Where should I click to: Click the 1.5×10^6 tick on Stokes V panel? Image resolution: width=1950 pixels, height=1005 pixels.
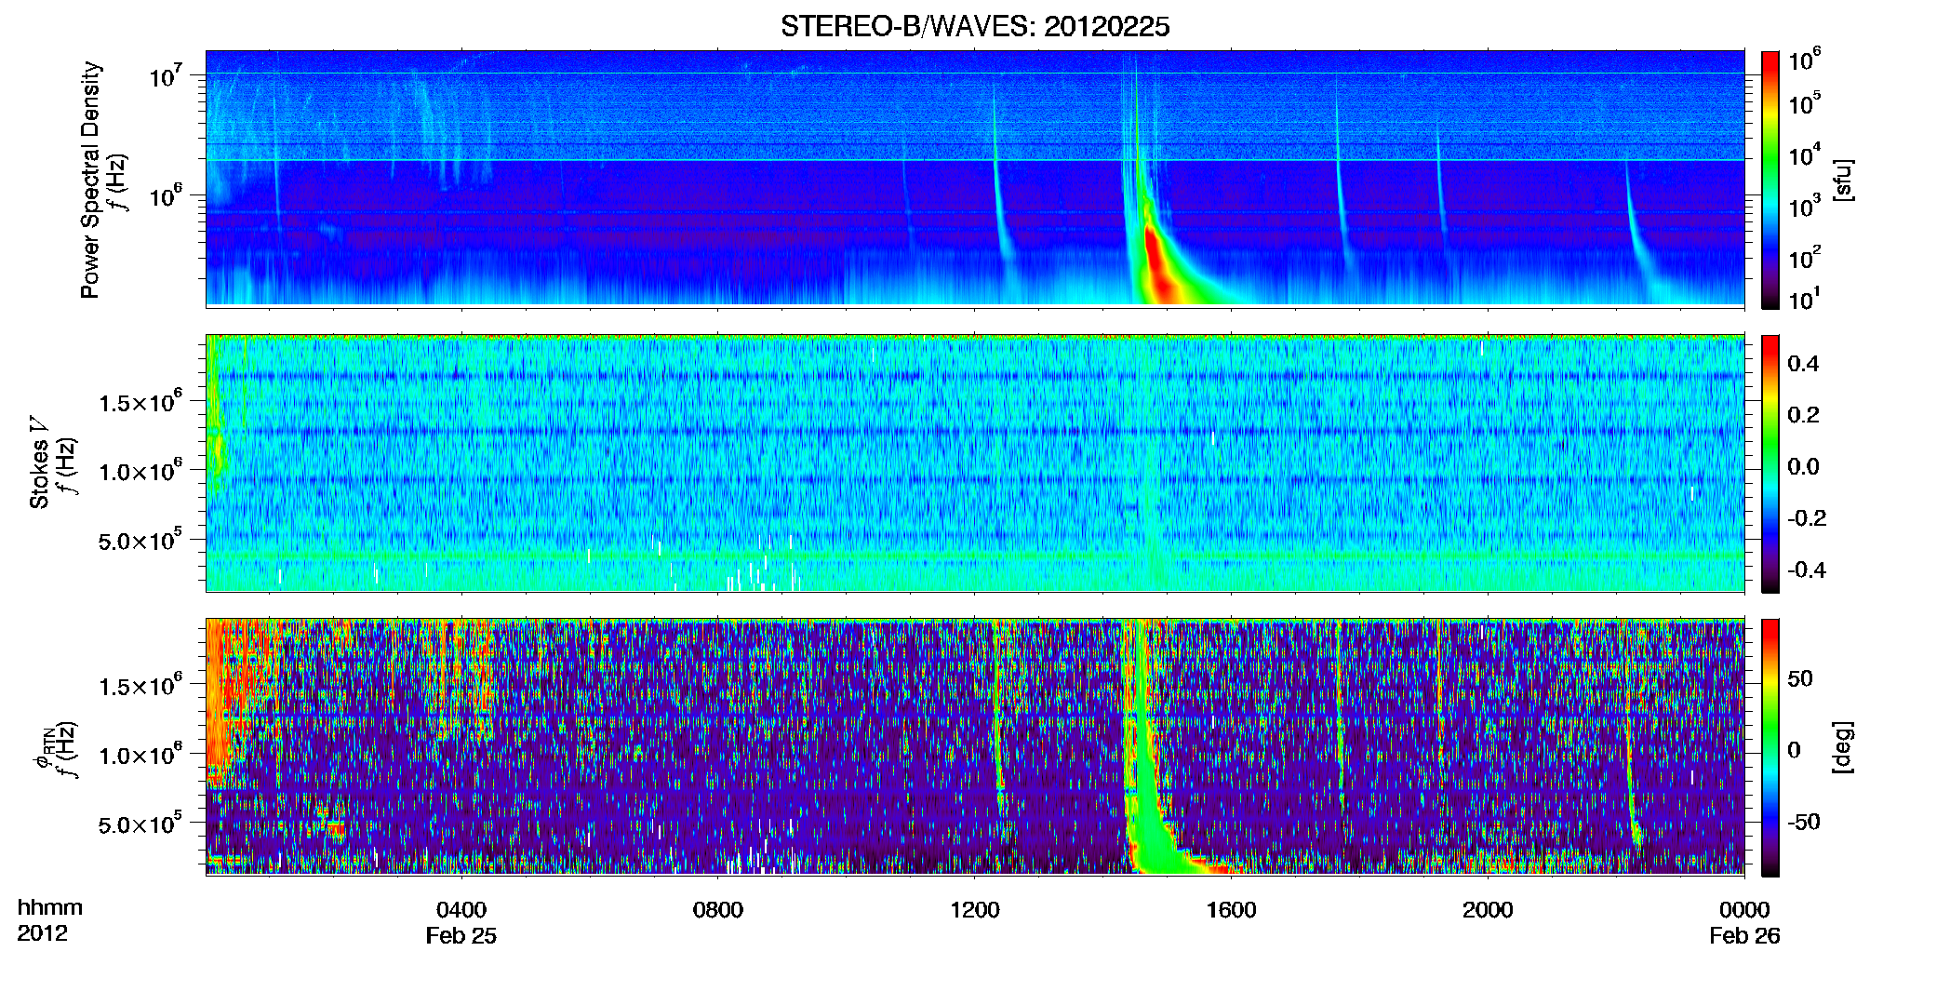[x=140, y=402]
